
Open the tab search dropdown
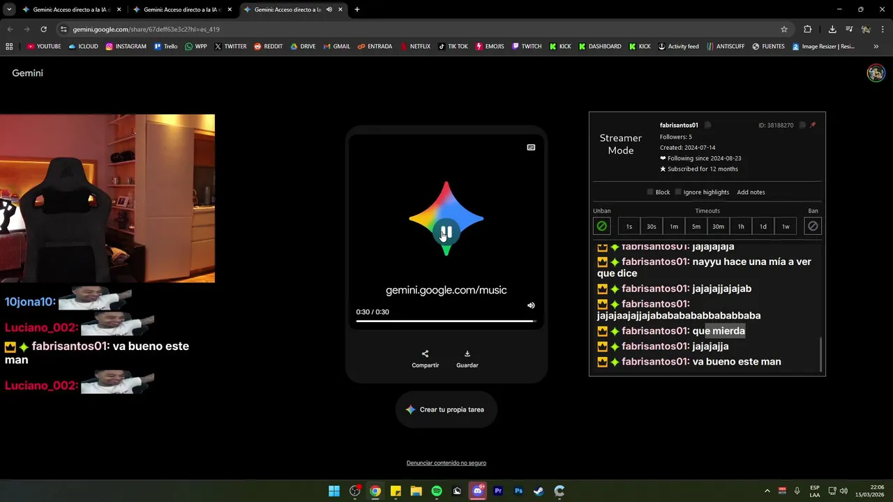coord(8,10)
